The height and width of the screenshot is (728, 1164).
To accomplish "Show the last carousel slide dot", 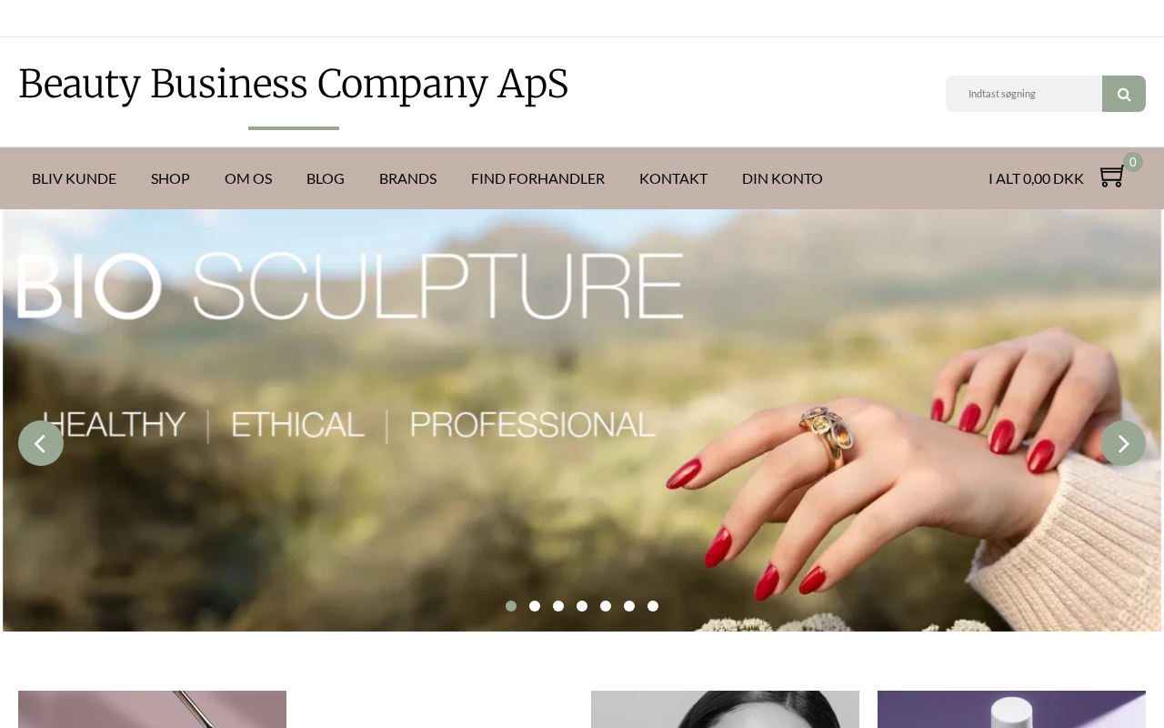I will point(653,606).
